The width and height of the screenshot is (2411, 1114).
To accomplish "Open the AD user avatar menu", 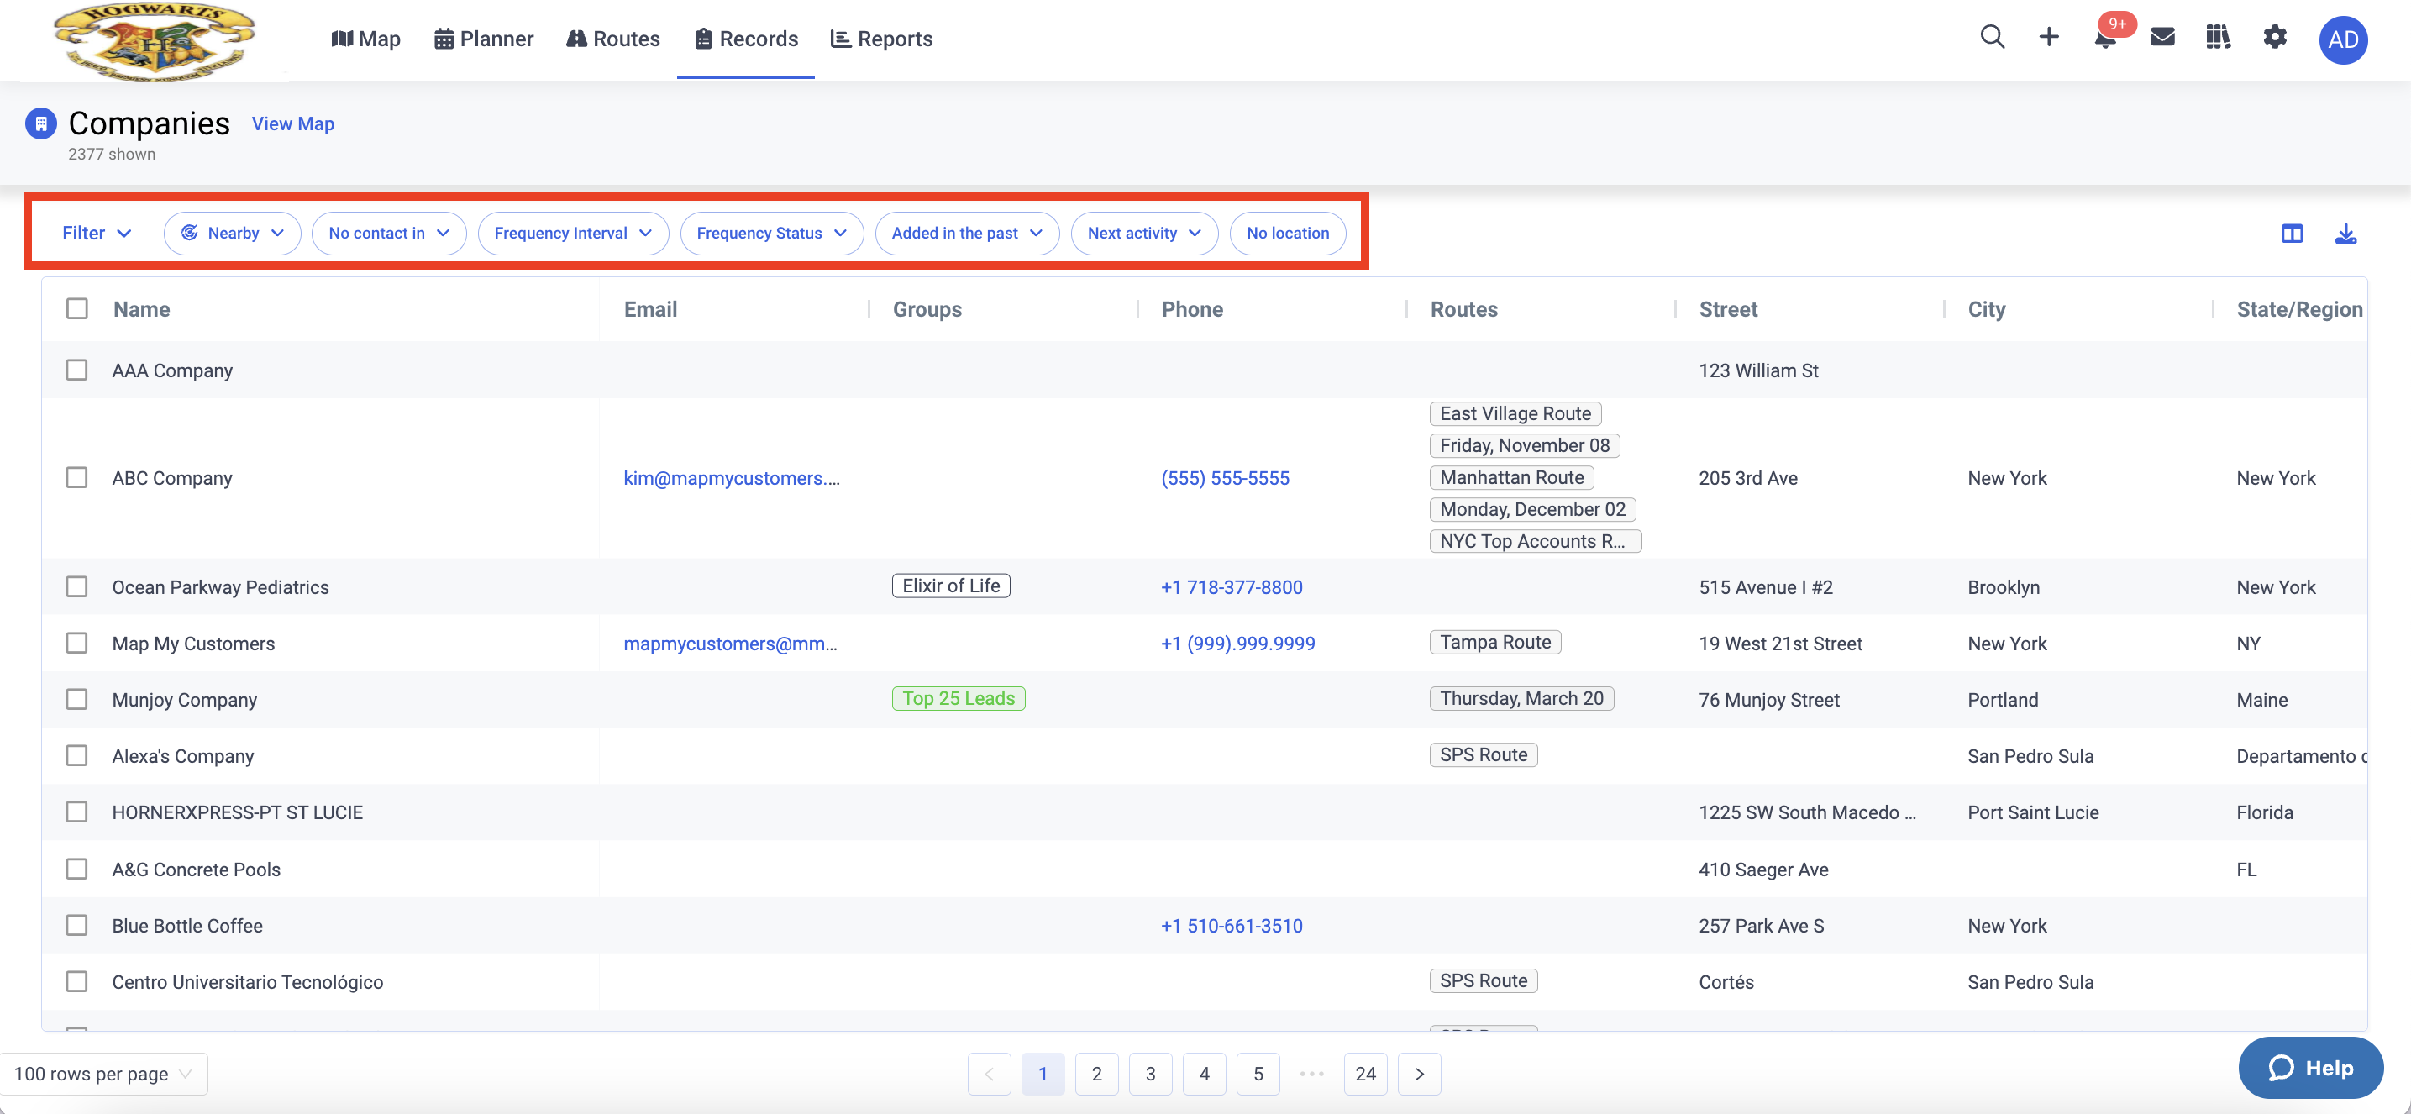I will coord(2343,39).
